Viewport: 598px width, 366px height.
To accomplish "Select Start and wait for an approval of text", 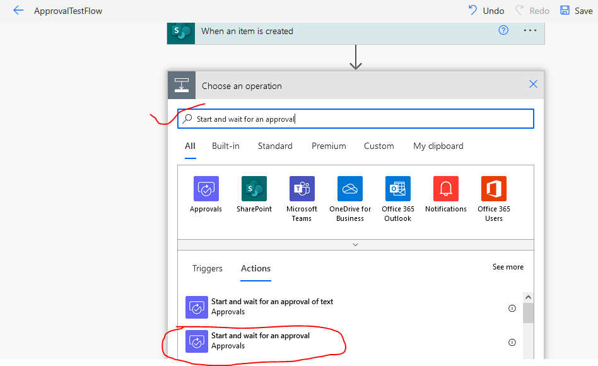I will (272, 307).
